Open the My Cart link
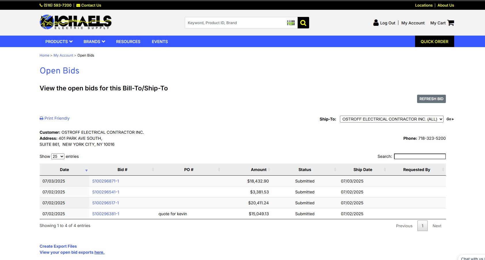The height and width of the screenshot is (260, 485). 438,23
